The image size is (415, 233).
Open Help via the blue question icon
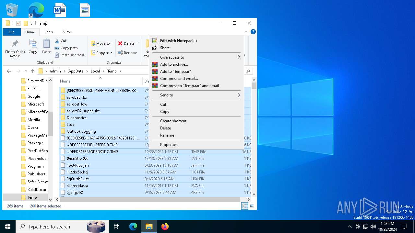[x=253, y=32]
